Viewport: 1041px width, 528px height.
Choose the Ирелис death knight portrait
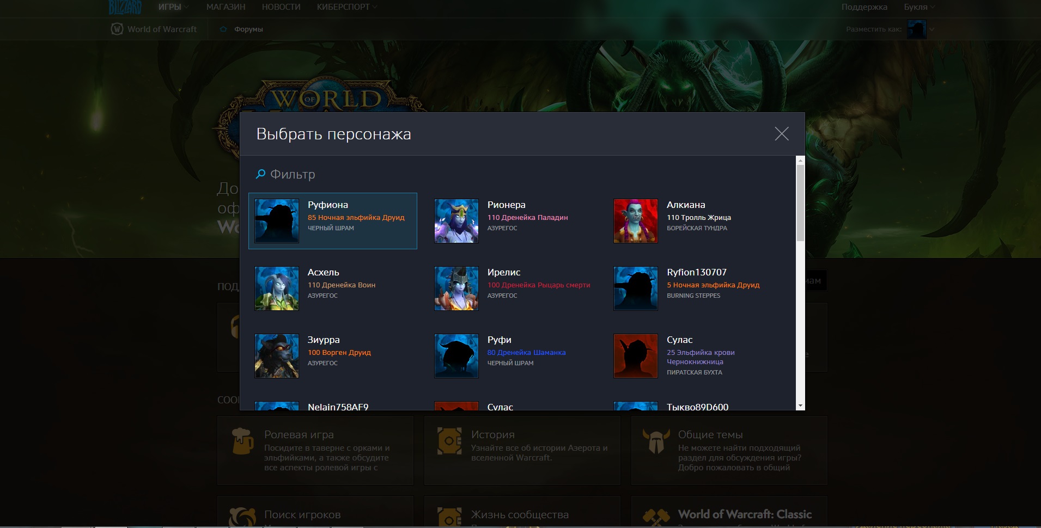tap(456, 288)
